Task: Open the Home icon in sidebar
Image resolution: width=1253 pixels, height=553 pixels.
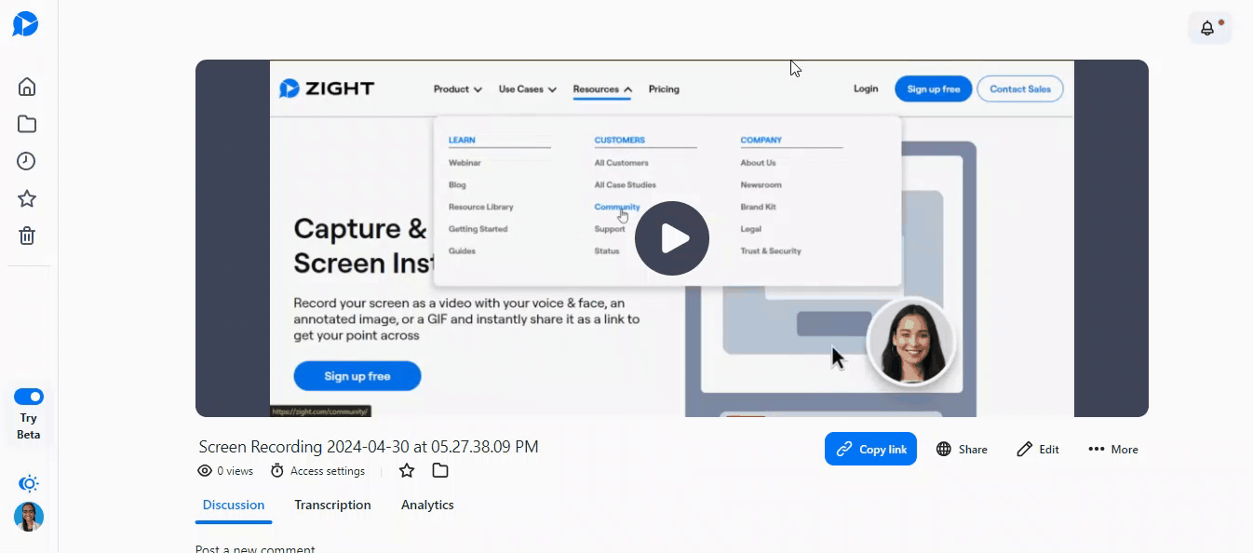Action: [27, 87]
